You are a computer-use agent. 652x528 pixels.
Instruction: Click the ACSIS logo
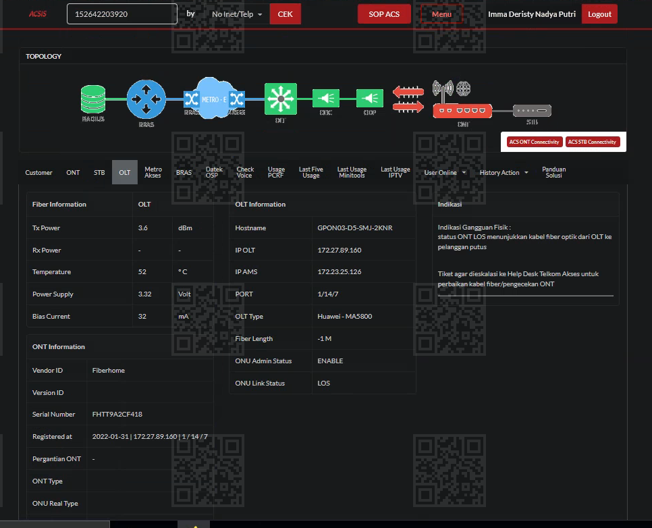click(38, 14)
